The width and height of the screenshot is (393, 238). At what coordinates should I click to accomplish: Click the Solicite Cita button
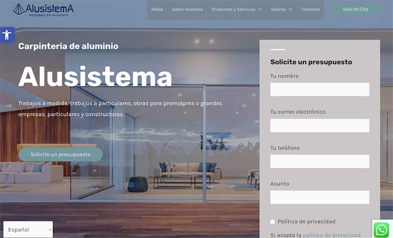click(355, 9)
